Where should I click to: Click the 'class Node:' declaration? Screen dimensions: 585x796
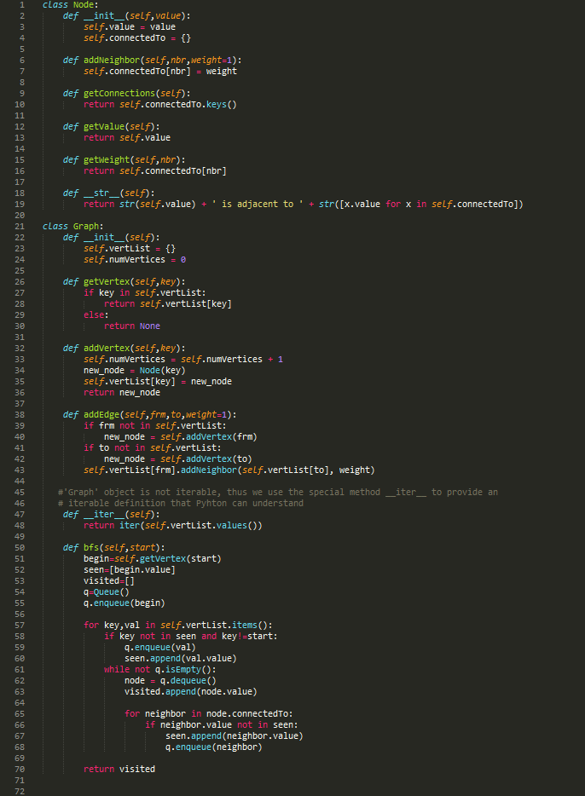[x=70, y=4]
